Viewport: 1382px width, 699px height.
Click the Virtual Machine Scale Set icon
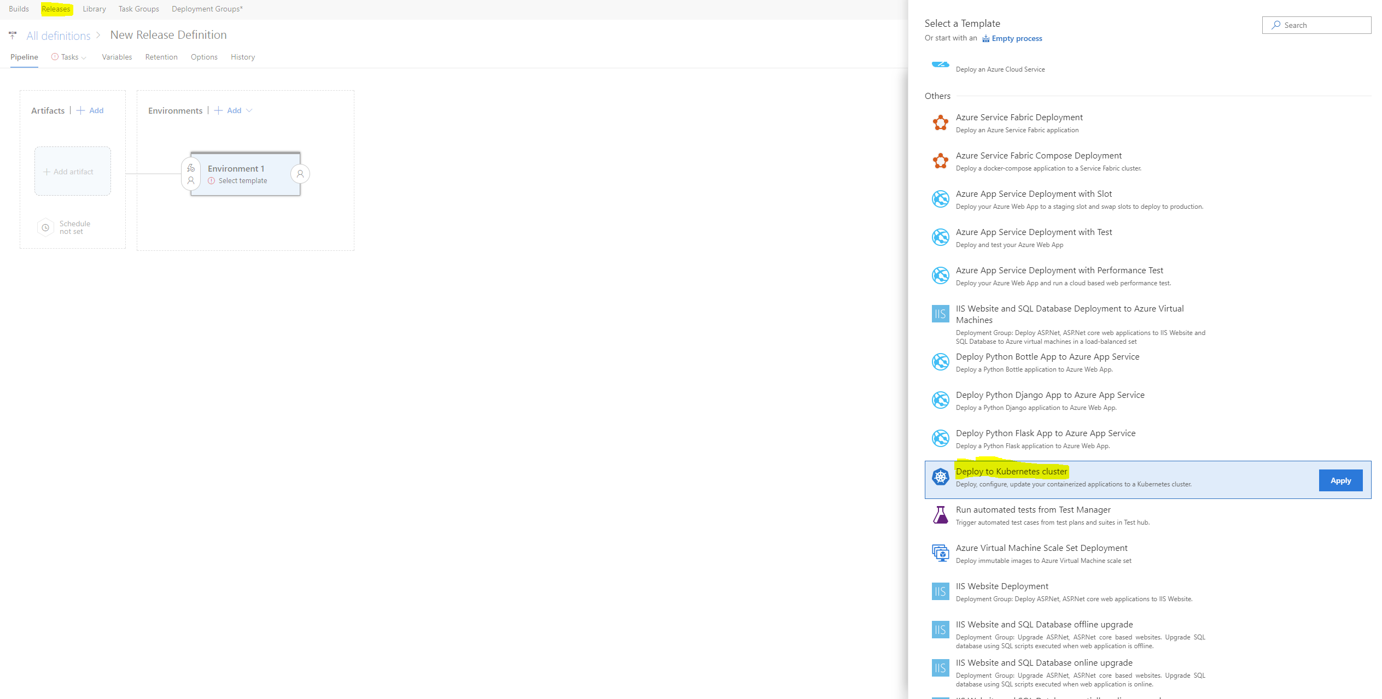click(x=940, y=553)
